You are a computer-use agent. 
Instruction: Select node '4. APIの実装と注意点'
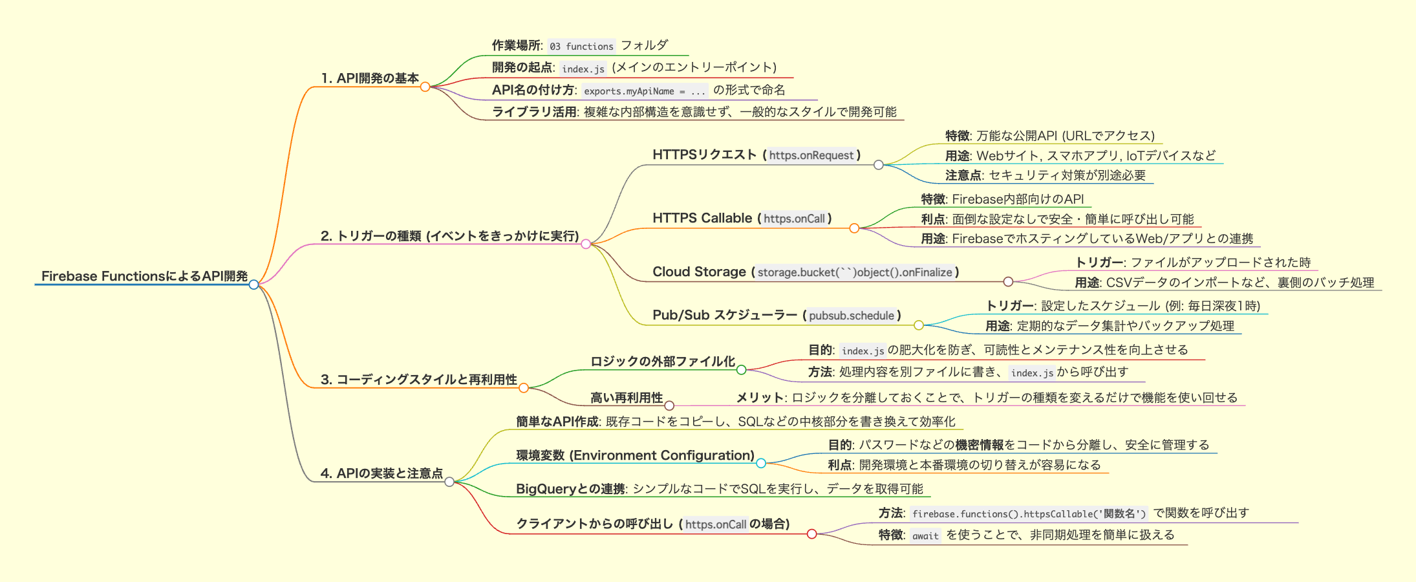(382, 473)
